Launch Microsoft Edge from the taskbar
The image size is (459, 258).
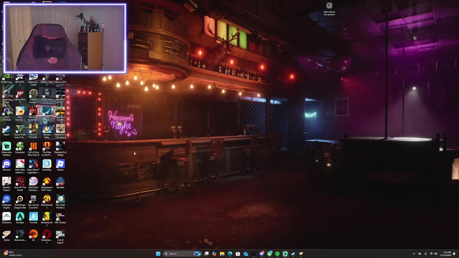coord(230,254)
